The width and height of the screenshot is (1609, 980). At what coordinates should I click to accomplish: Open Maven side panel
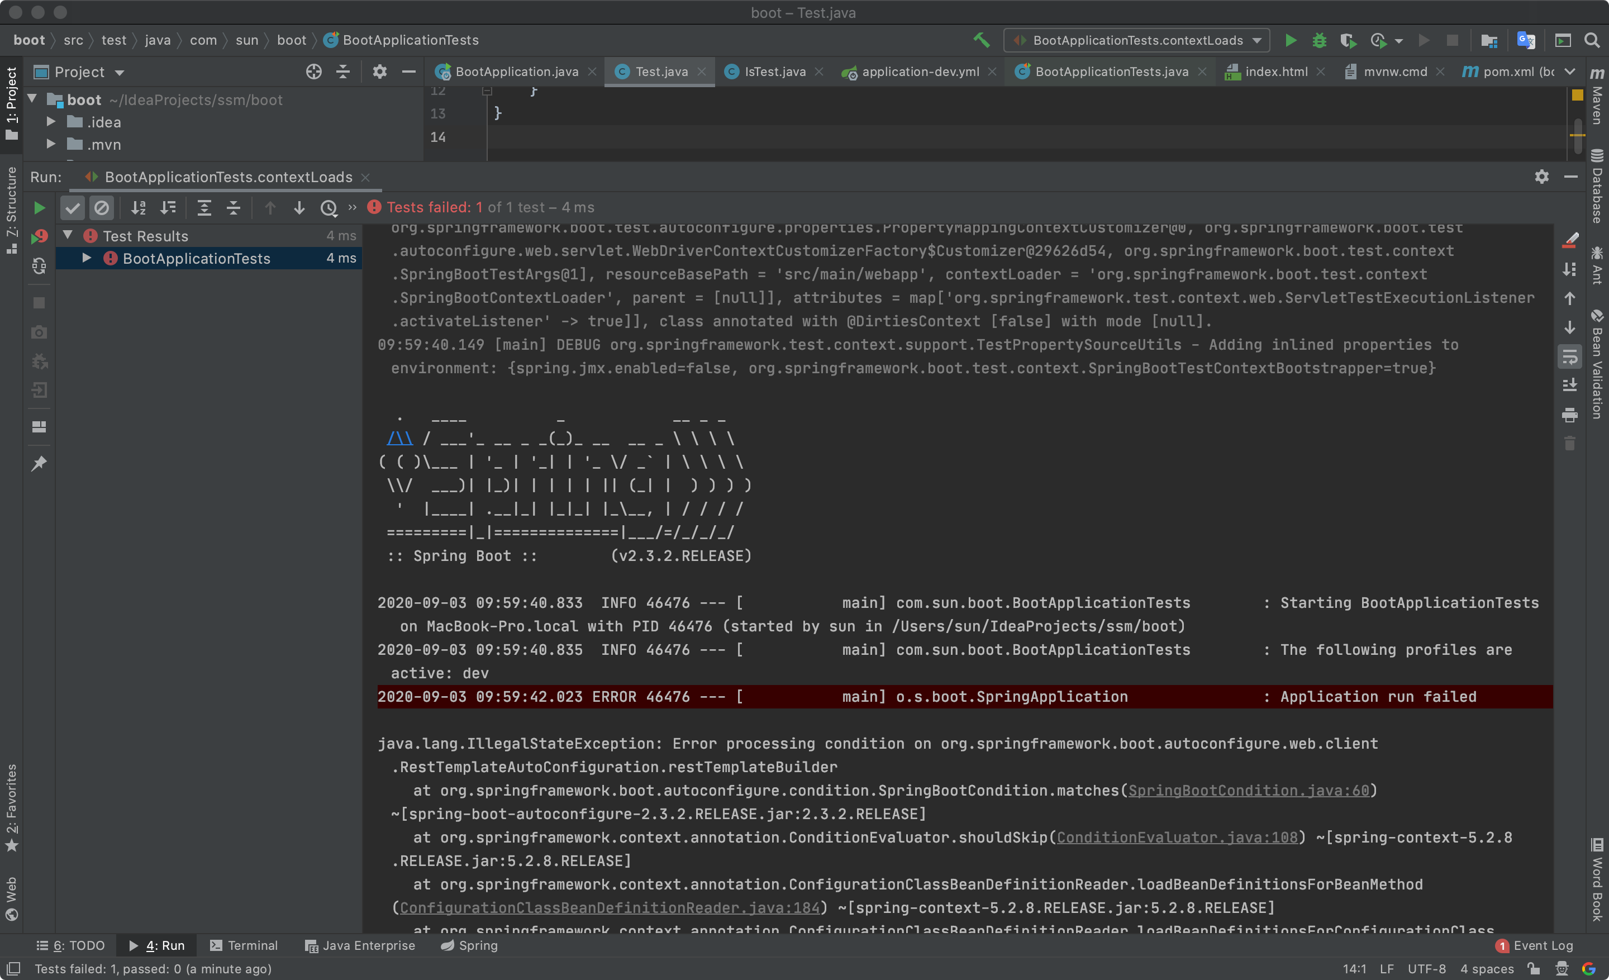coord(1597,97)
